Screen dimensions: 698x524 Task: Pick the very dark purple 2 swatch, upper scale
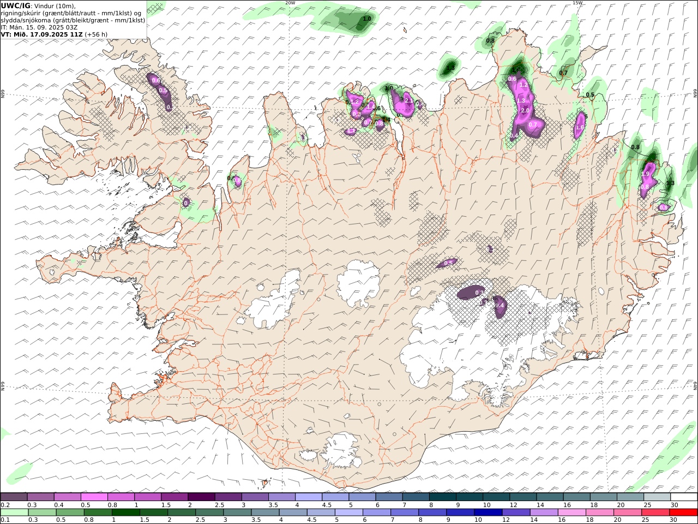click(201, 497)
